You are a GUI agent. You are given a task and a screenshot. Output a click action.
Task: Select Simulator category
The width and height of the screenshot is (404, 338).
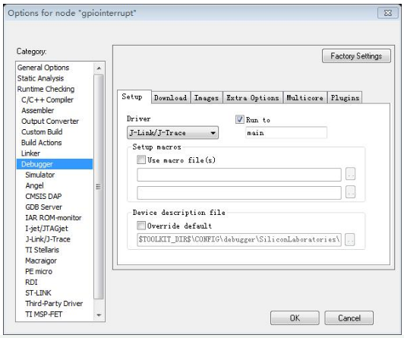tap(40, 175)
